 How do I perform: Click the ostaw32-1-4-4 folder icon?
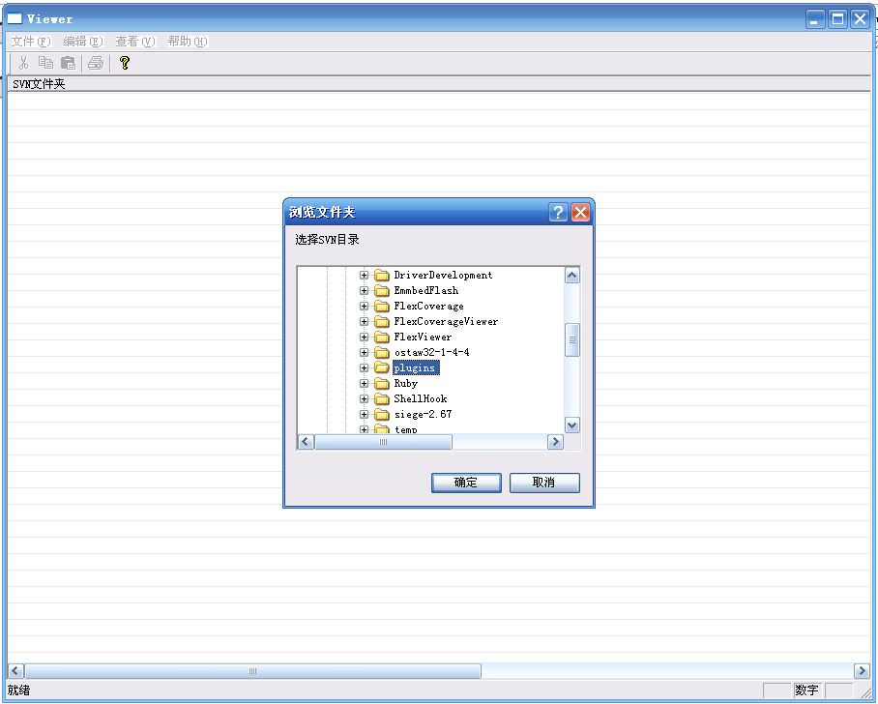coord(381,352)
